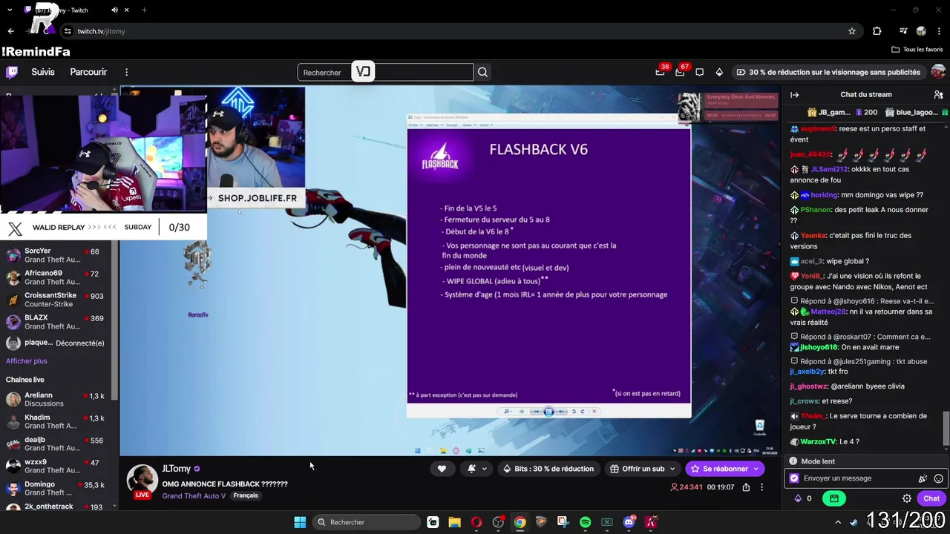Open the Twitch home logo
Image resolution: width=950 pixels, height=534 pixels.
pyautogui.click(x=12, y=72)
